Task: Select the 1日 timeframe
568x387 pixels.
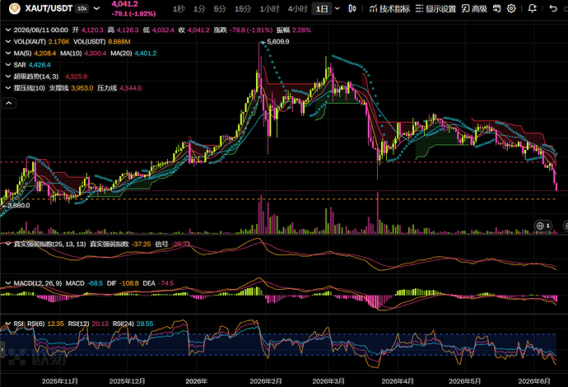Action: point(322,9)
